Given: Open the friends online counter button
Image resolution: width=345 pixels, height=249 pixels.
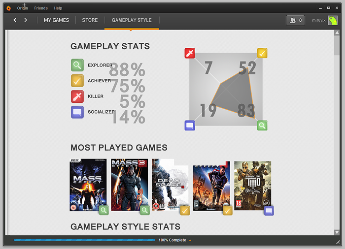Looking at the screenshot, I should 296,20.
